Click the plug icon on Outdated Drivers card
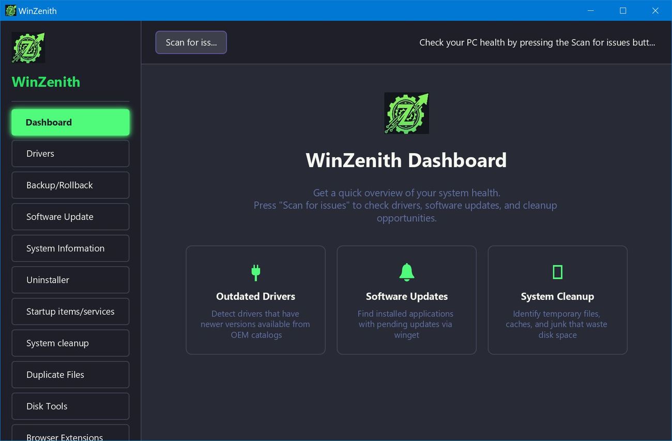 [x=255, y=272]
